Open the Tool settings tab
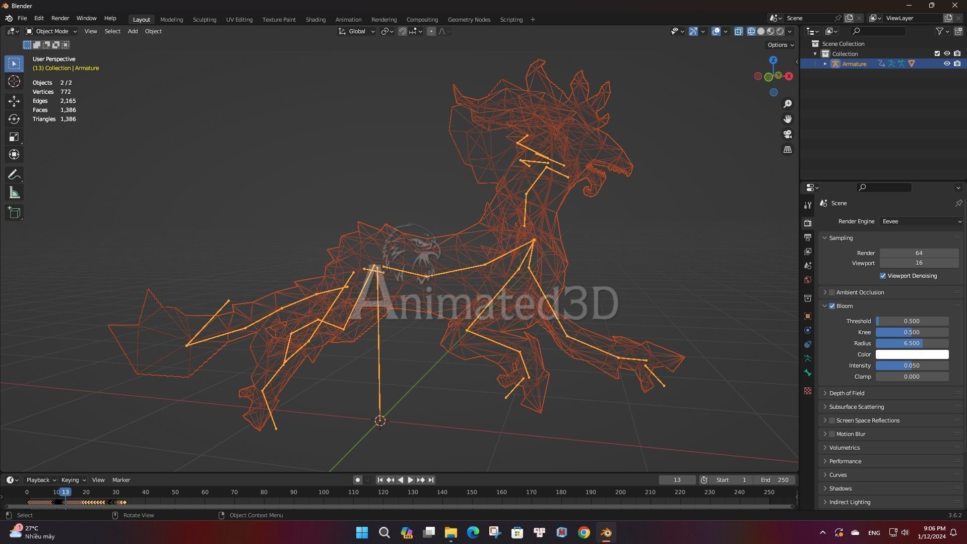 point(808,205)
